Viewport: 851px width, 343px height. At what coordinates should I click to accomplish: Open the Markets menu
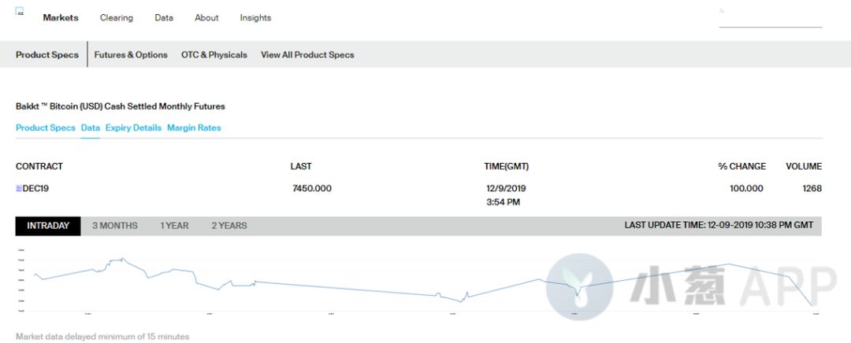pos(61,18)
